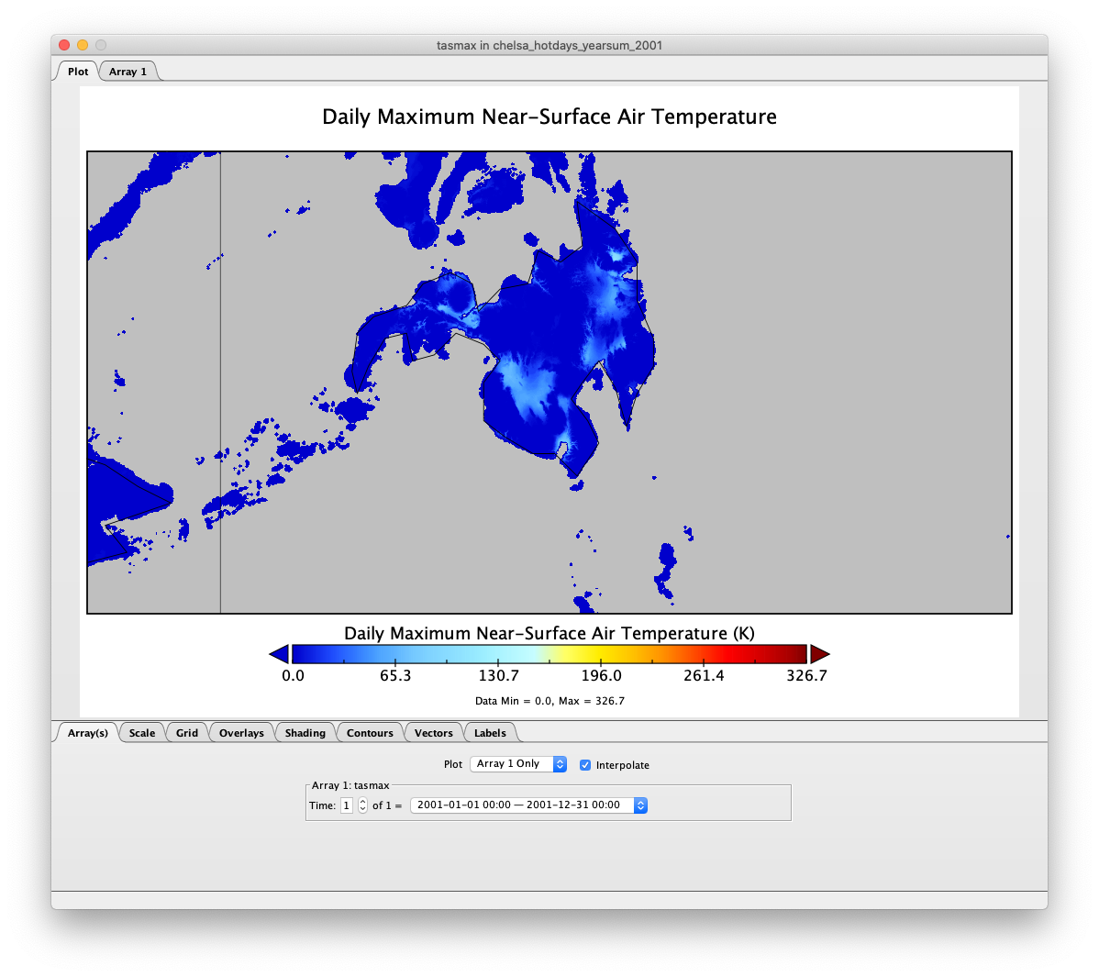Select the Contours tab
The height and width of the screenshot is (977, 1099).
click(x=370, y=732)
